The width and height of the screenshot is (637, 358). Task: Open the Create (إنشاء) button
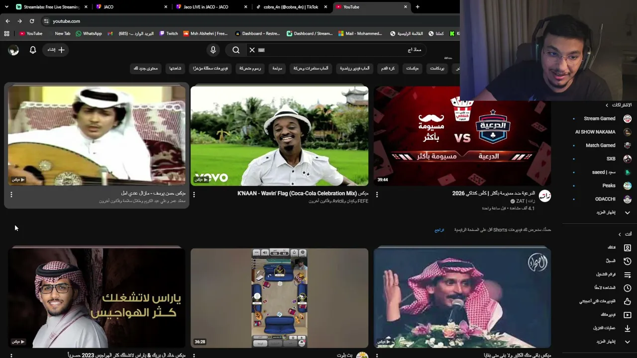click(x=56, y=50)
